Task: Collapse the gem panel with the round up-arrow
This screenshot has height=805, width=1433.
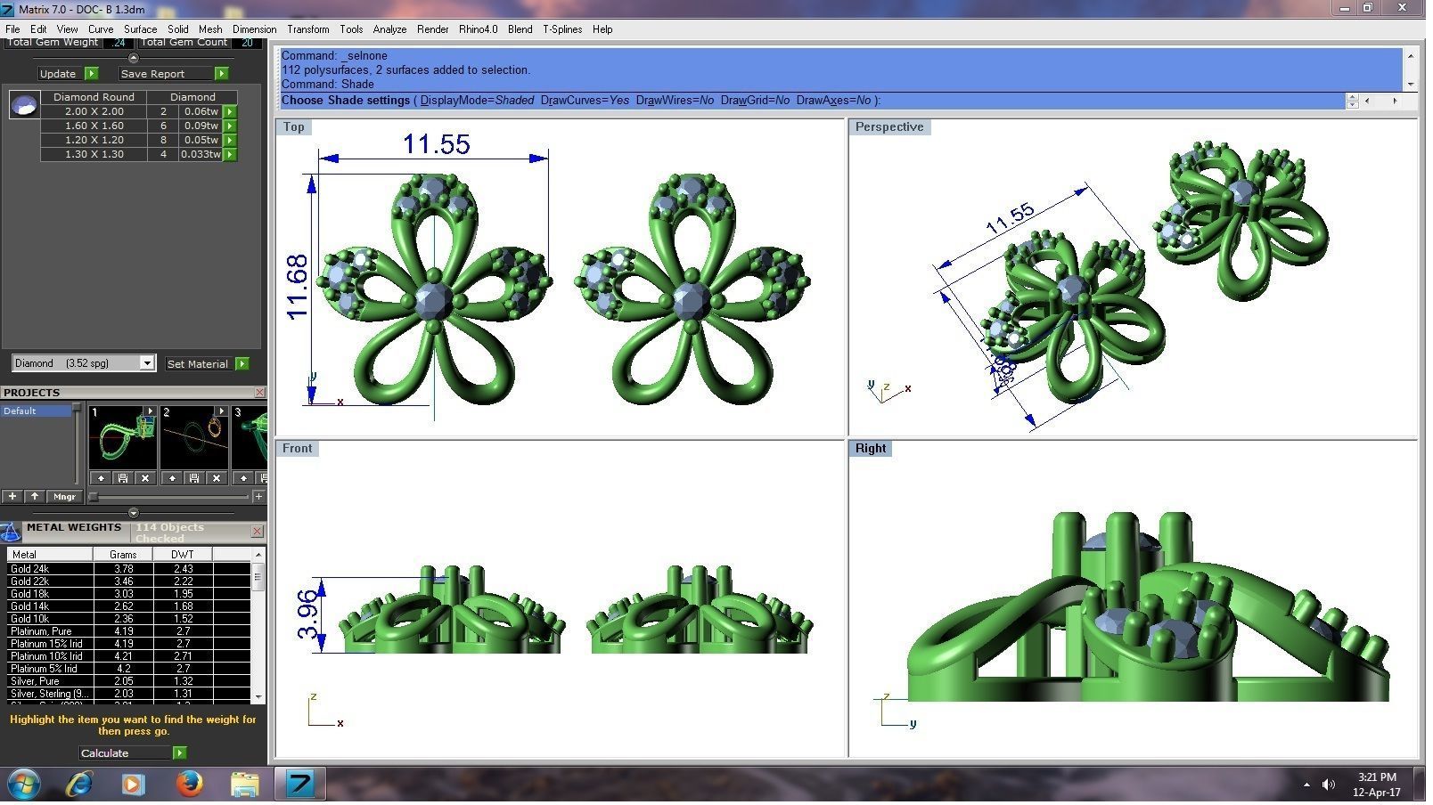Action: point(134,59)
